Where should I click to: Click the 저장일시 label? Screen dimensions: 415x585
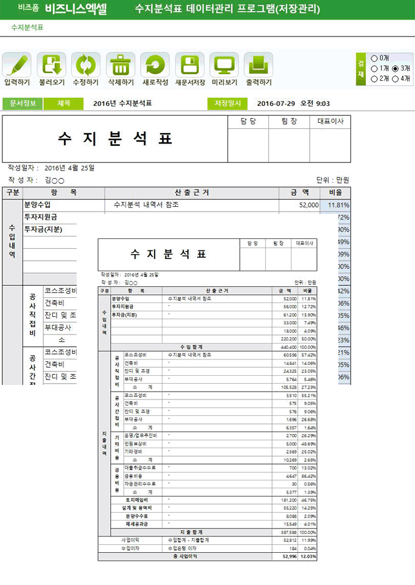pos(228,103)
